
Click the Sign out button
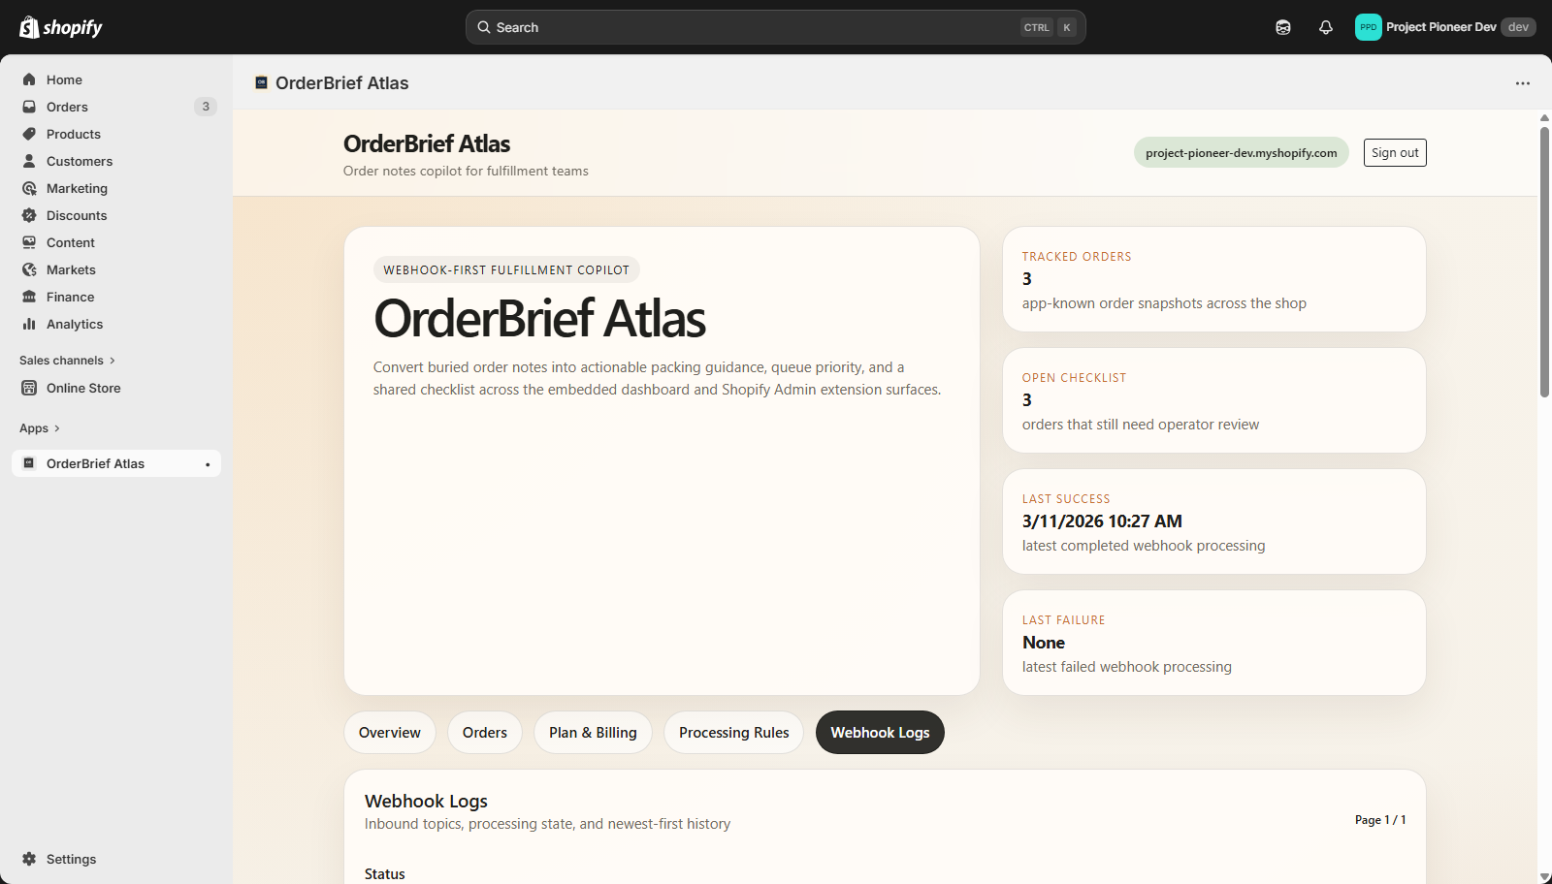coord(1395,153)
